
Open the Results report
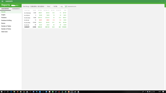(11, 12)
